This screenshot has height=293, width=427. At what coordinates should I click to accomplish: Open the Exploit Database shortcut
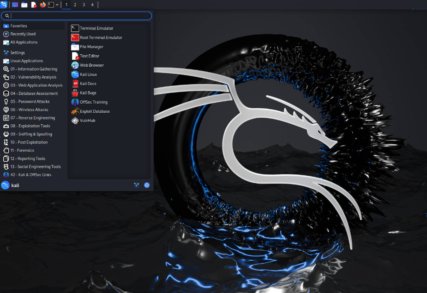95,111
